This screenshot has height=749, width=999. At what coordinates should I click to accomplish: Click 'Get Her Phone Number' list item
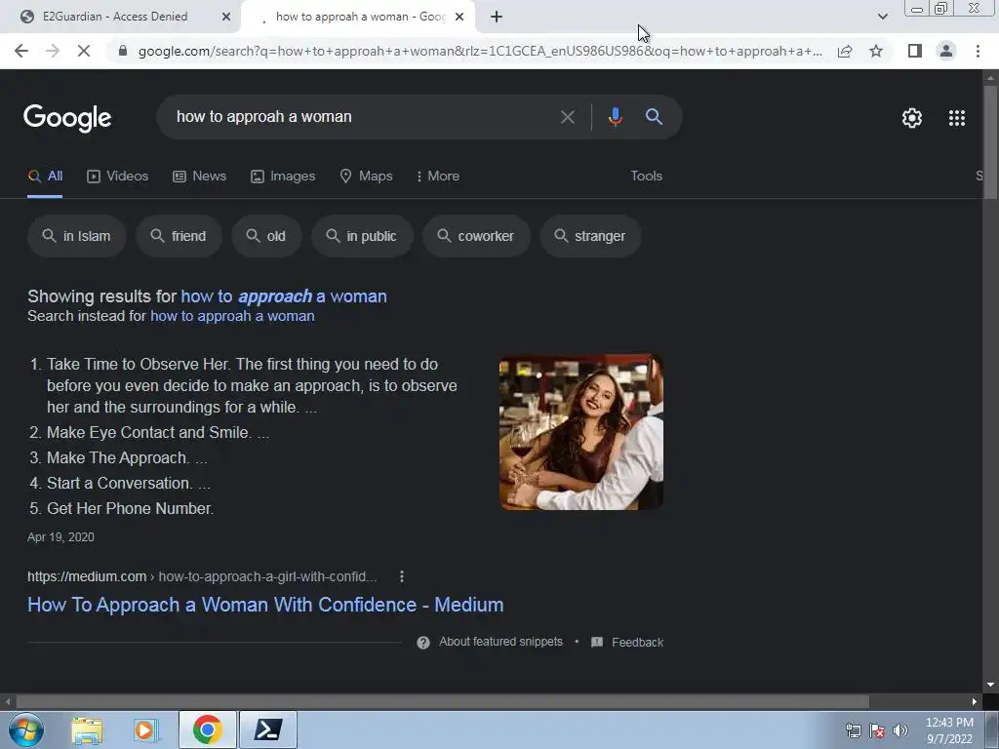click(130, 508)
